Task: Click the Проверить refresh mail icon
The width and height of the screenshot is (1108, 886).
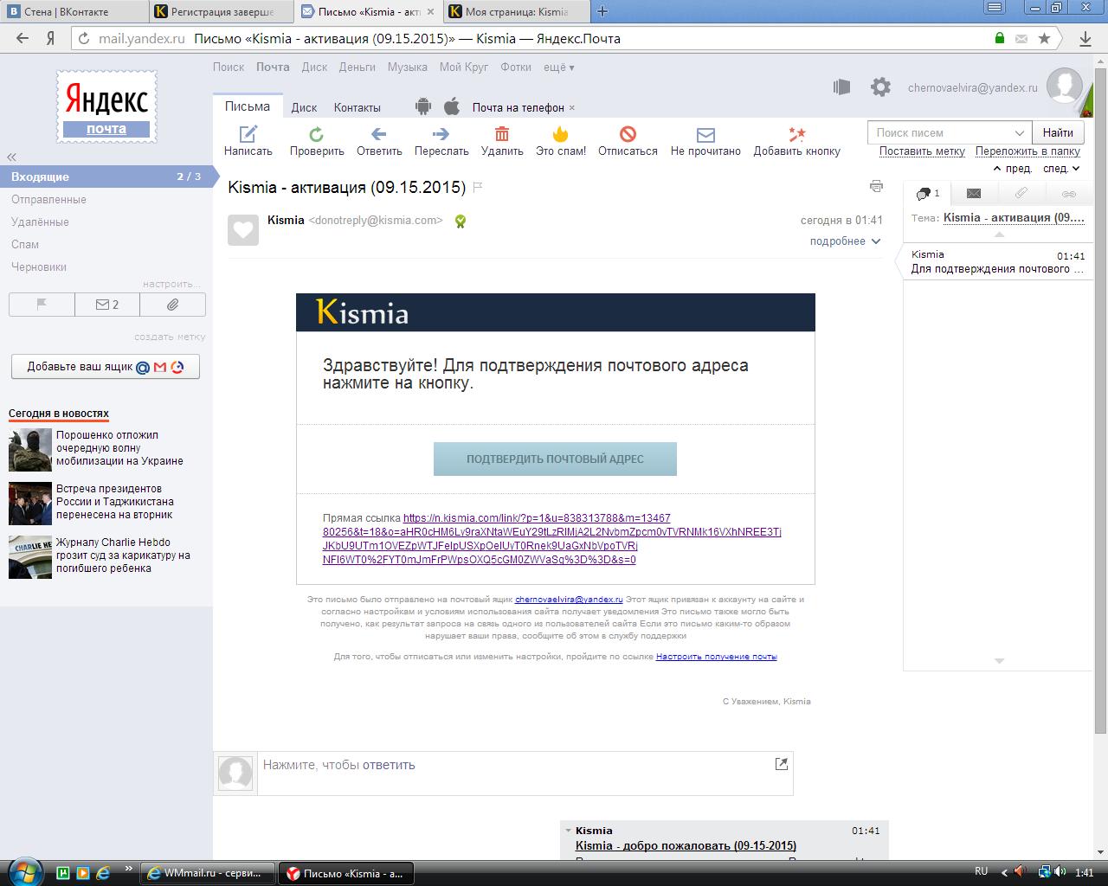Action: pyautogui.click(x=317, y=134)
